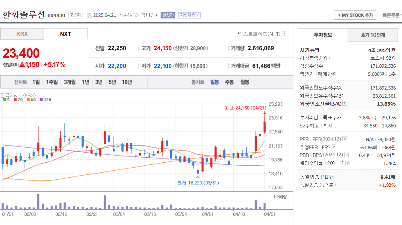Click the 코스피 92위 ranking value
The height and width of the screenshot is (225, 402).
pos(383,58)
